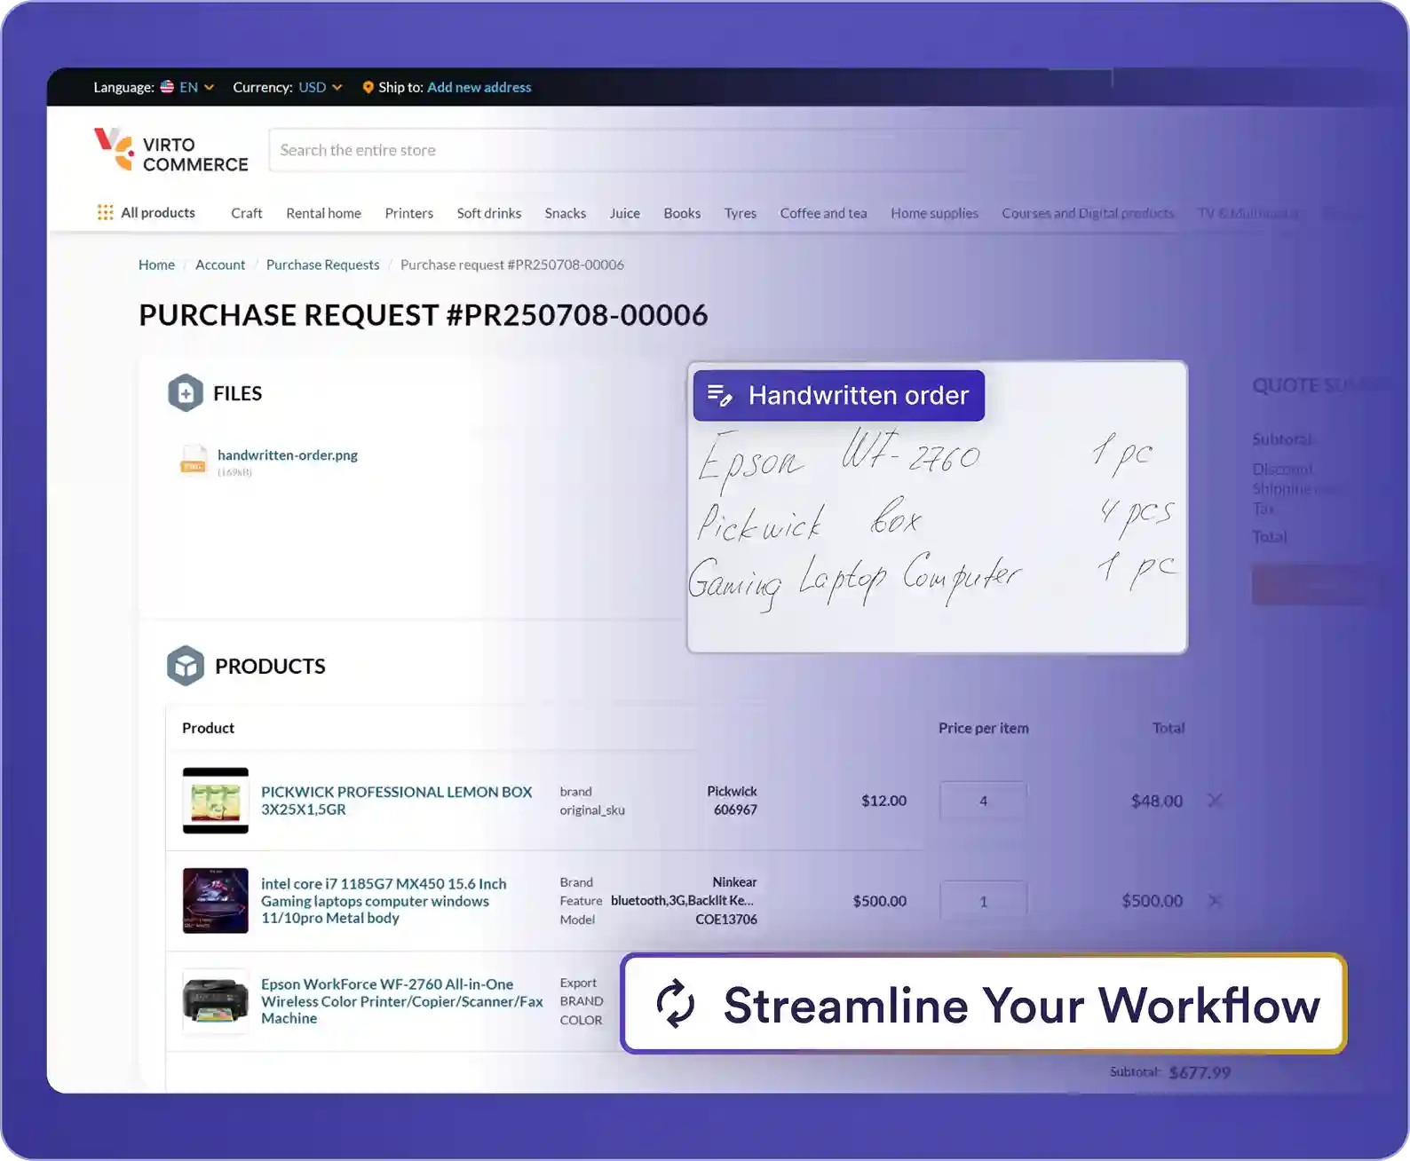Screen dimensions: 1410x1161
Task: Click the Handwritten order edit icon
Action: click(720, 395)
